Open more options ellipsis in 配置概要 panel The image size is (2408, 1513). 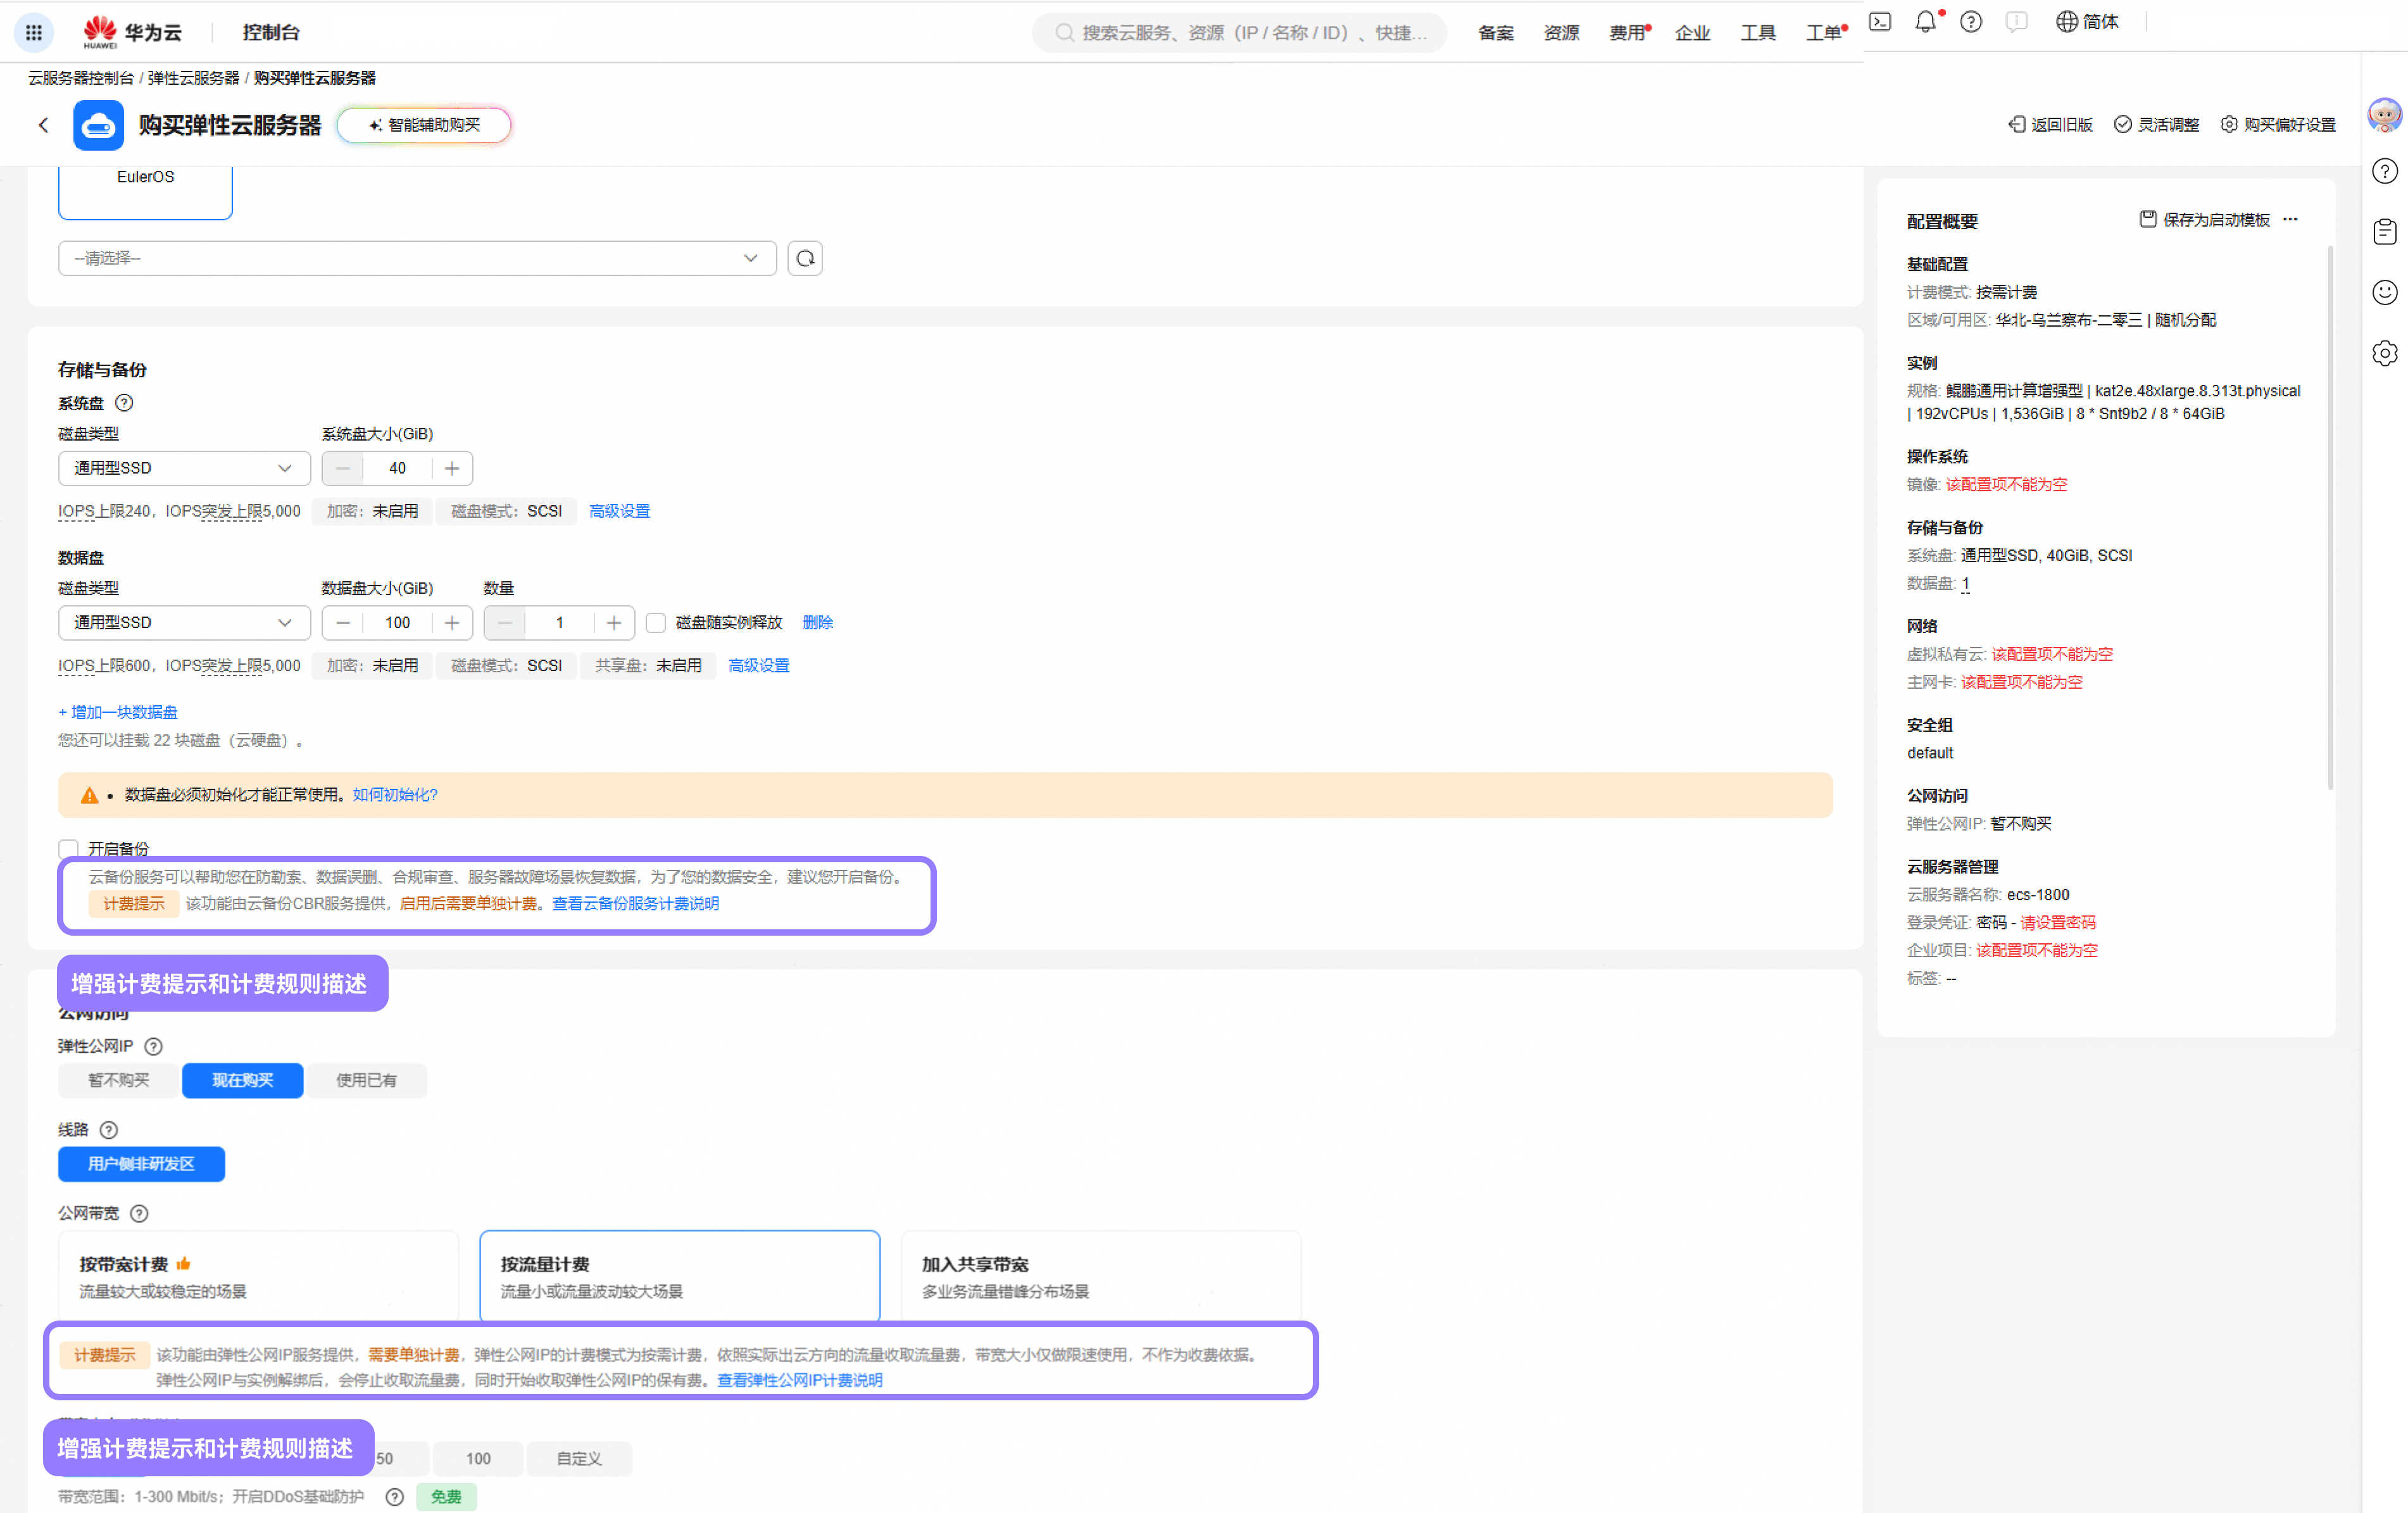pos(2291,219)
